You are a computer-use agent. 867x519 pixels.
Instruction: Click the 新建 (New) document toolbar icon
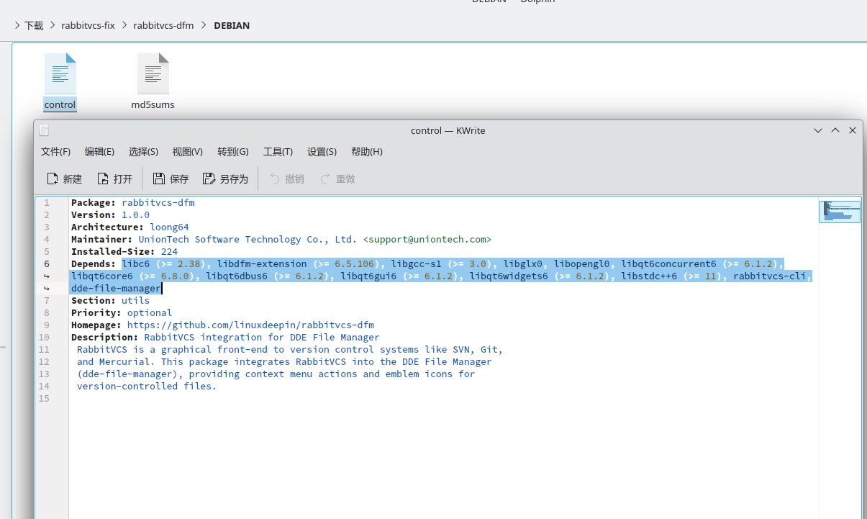53,179
